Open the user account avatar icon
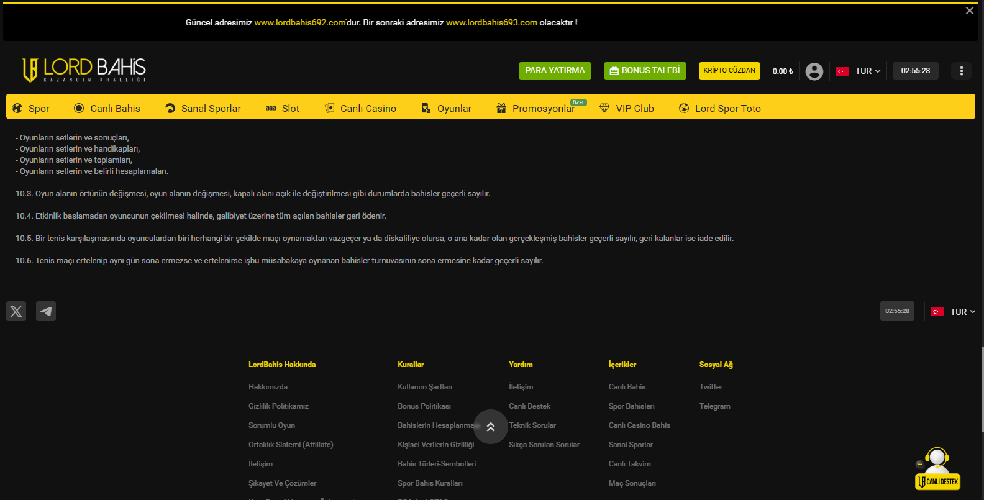 coord(814,71)
